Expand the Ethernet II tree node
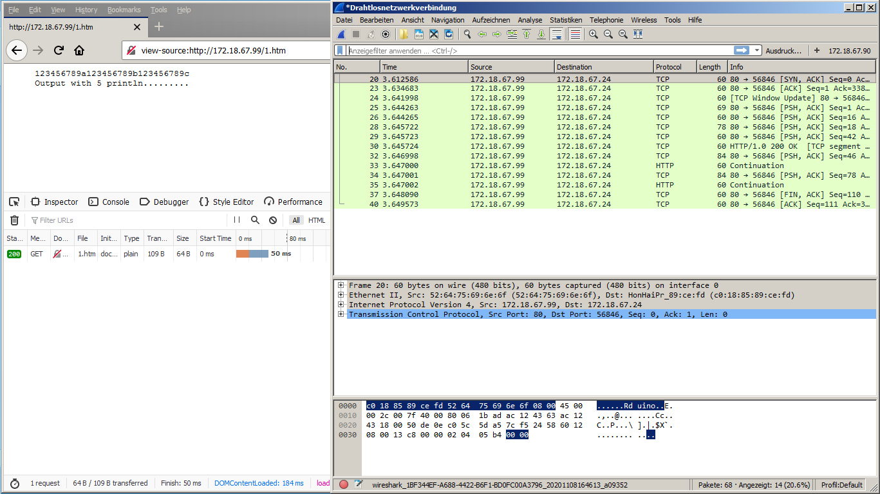880x494 pixels. coord(341,295)
